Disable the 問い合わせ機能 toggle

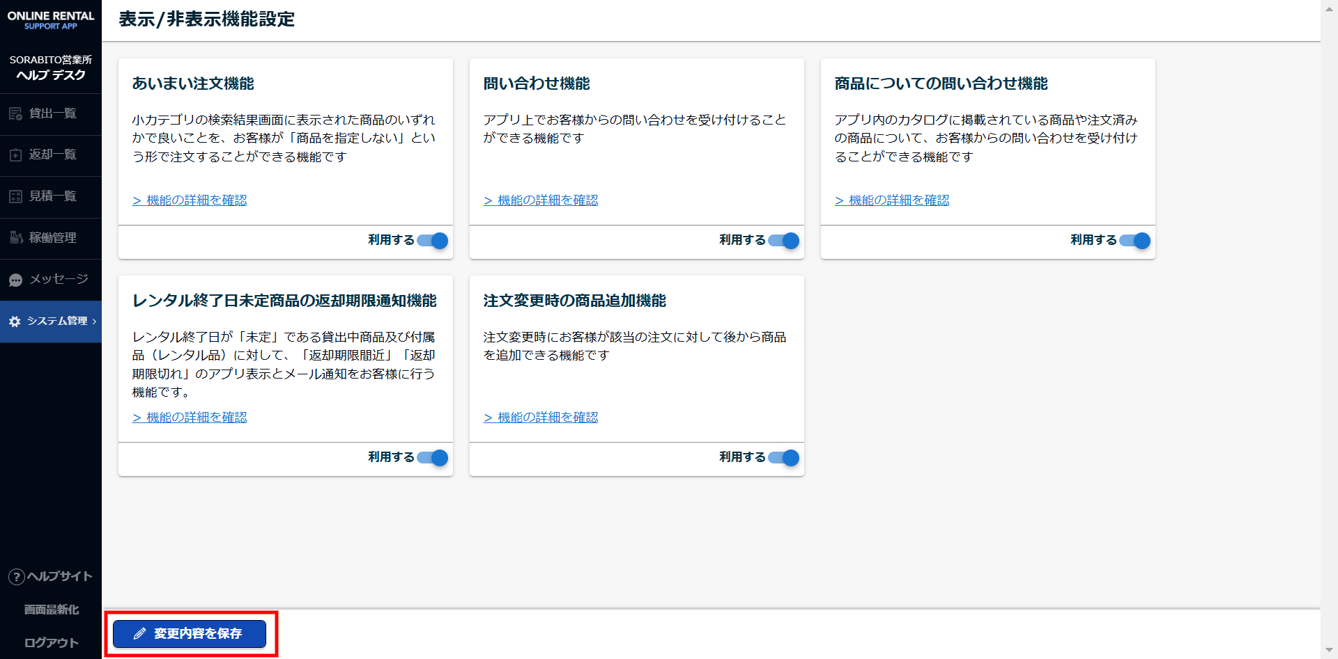tap(785, 241)
